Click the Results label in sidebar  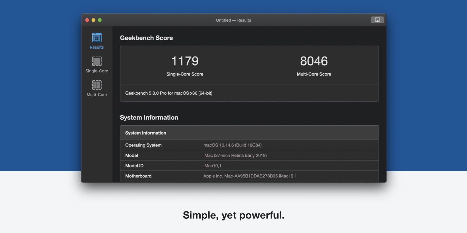(x=97, y=47)
